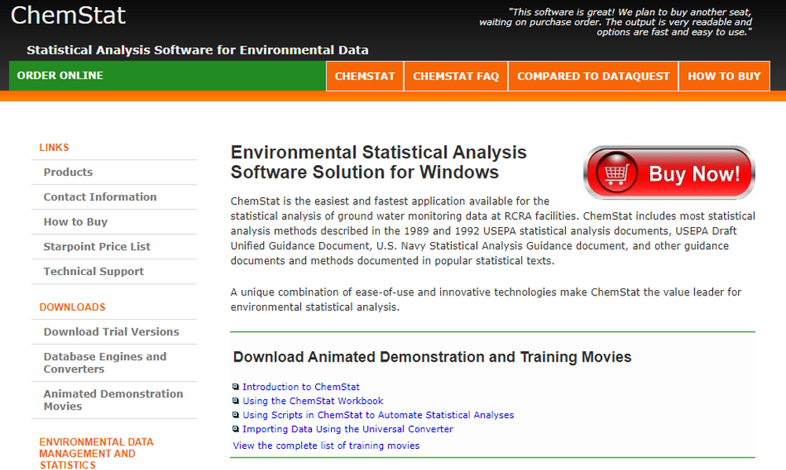Open Download Trial Versions link
786x470 pixels.
click(x=112, y=332)
